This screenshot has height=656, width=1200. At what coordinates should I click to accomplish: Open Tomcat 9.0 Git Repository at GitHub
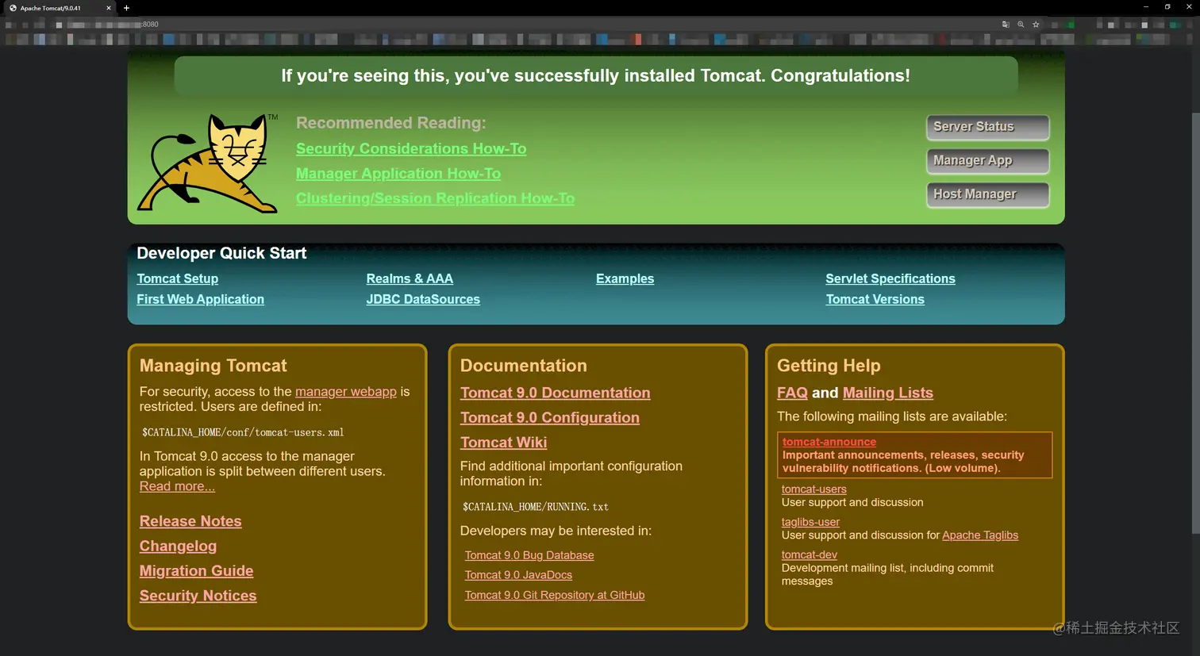click(x=555, y=595)
